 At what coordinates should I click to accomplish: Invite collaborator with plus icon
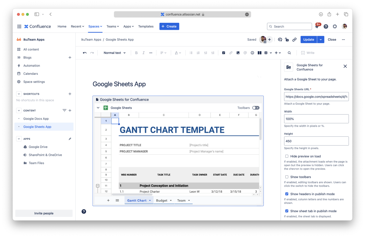coord(269,39)
